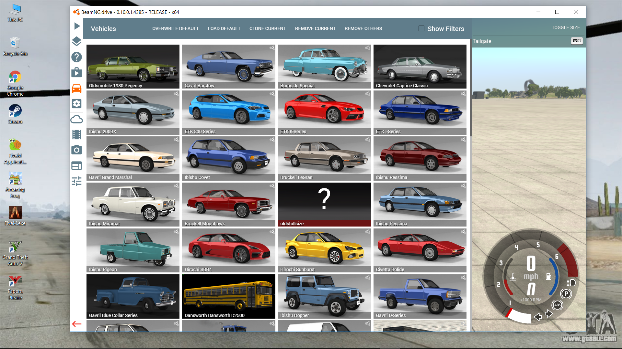The height and width of the screenshot is (349, 622).
Task: Click config icon on Ibishu Miramar tile
Action: pyautogui.click(x=176, y=186)
